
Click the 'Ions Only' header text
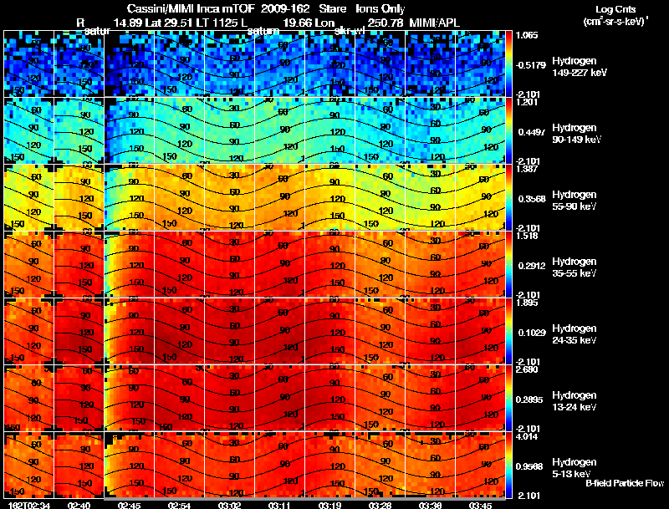coord(380,9)
